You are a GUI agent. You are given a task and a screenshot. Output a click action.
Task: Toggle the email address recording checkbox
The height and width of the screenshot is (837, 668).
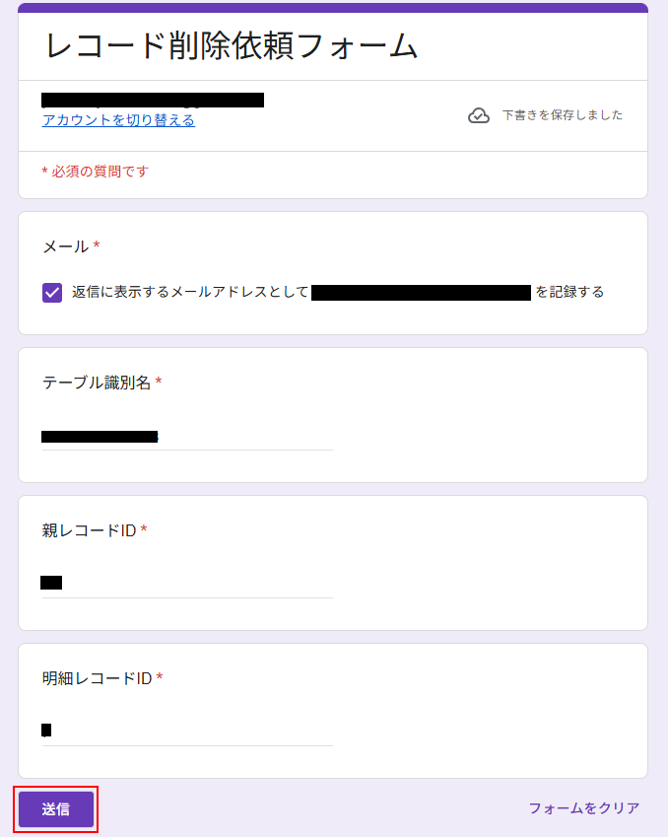point(52,293)
